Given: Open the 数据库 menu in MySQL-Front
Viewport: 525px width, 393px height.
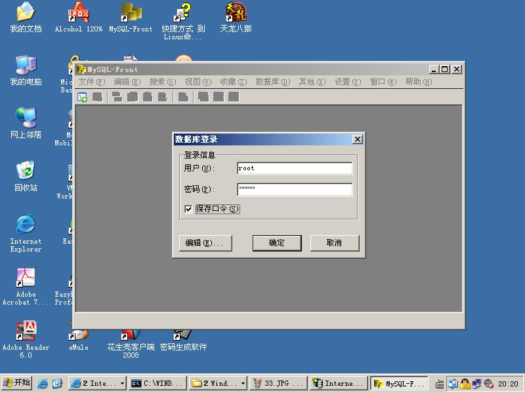Looking at the screenshot, I should click(x=272, y=83).
